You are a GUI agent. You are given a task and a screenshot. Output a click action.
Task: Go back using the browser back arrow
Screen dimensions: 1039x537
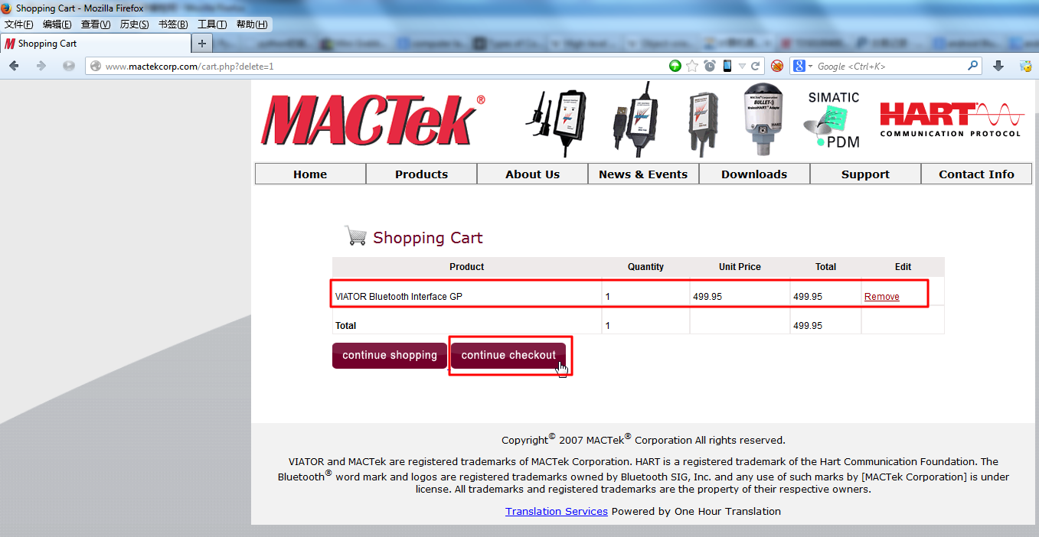tap(14, 67)
